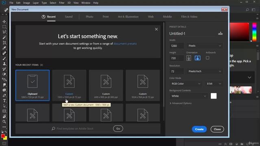Select the Zoom magnifier tool
Image resolution: width=260 pixels, height=146 pixels.
[x=4, y=122]
